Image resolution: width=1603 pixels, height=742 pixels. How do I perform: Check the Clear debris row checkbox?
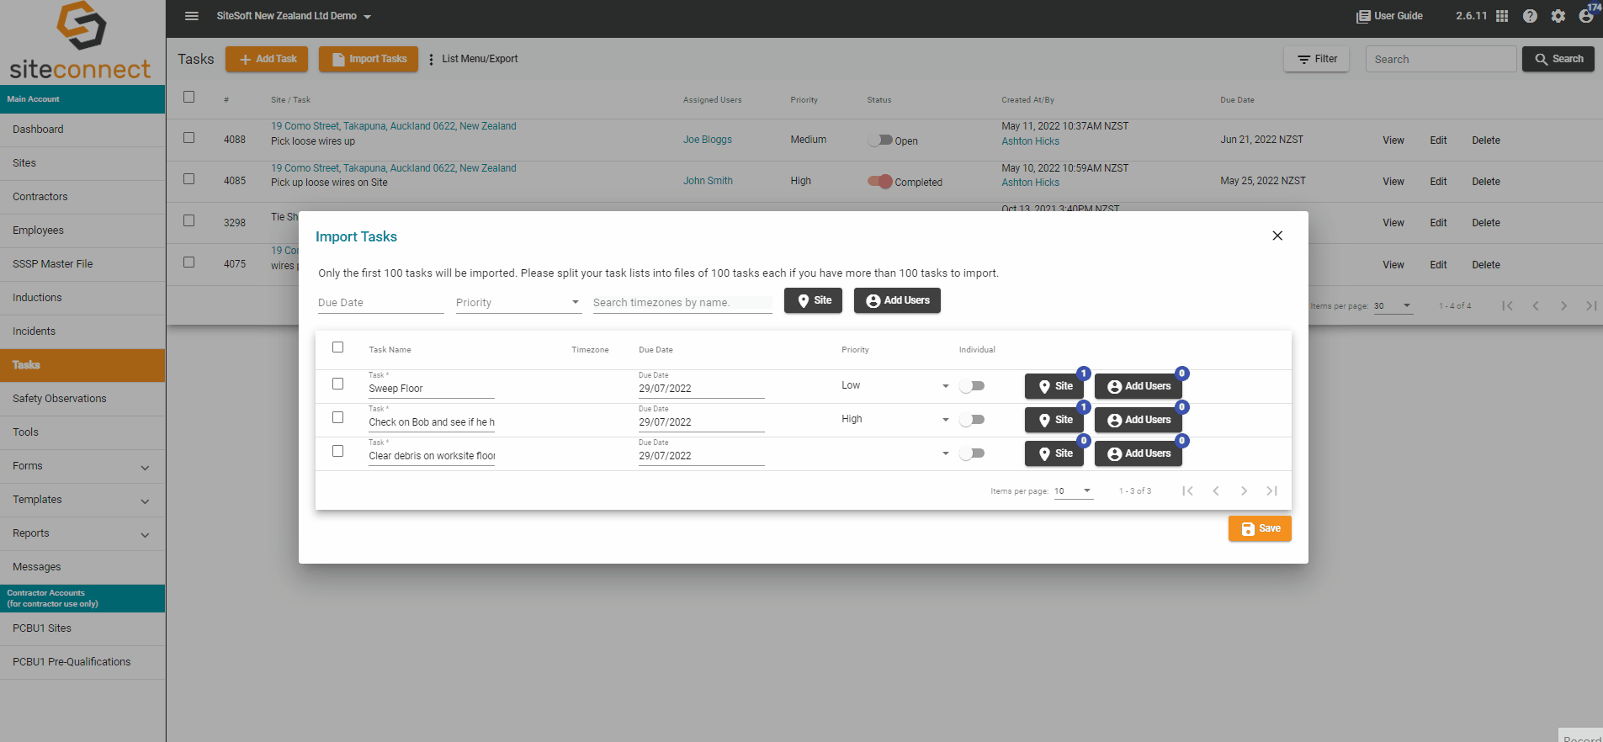point(338,451)
